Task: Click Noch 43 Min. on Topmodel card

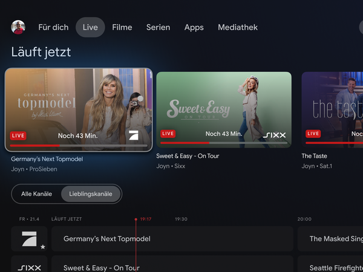Action: 78,136
